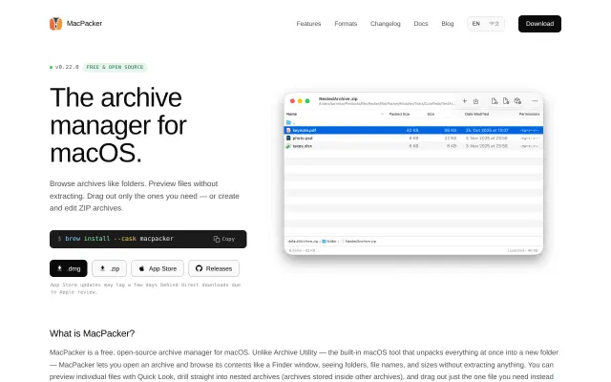Click the green version status dot
The height and width of the screenshot is (382, 611).
coord(51,68)
